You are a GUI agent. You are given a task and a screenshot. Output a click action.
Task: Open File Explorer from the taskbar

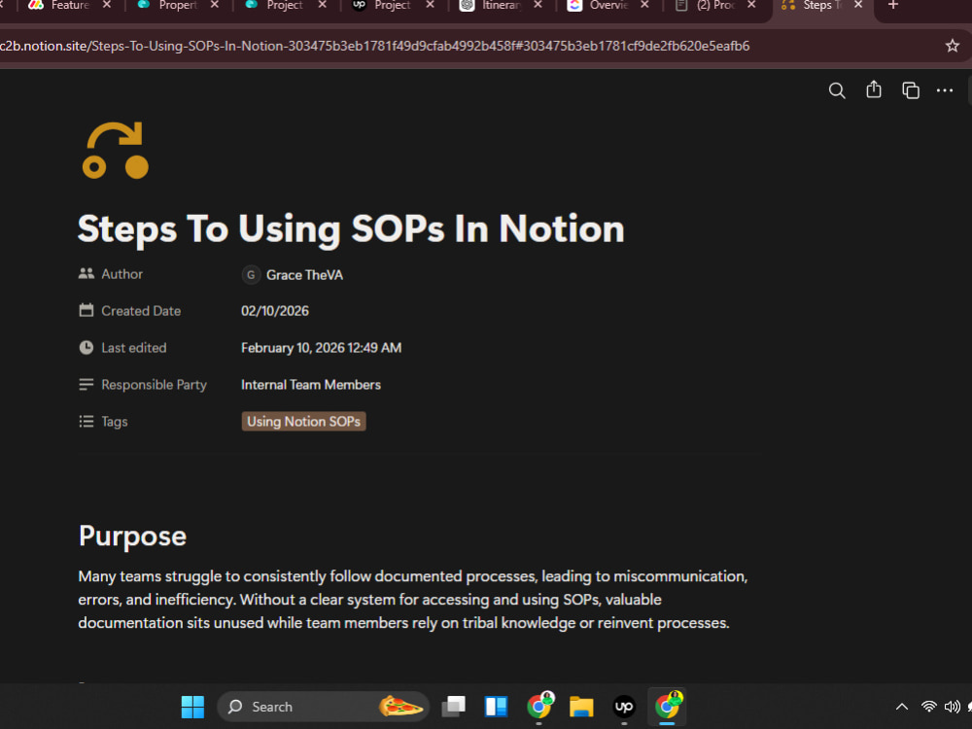click(x=581, y=707)
